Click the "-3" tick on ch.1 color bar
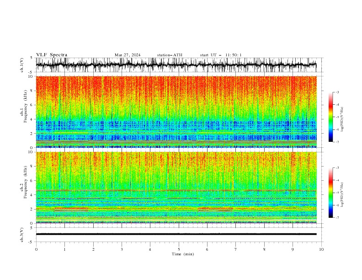The height and width of the screenshot is (280, 362). [337, 92]
